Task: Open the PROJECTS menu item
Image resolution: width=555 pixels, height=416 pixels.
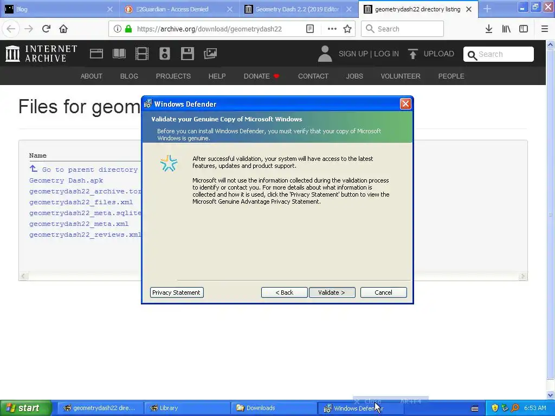Action: (173, 76)
